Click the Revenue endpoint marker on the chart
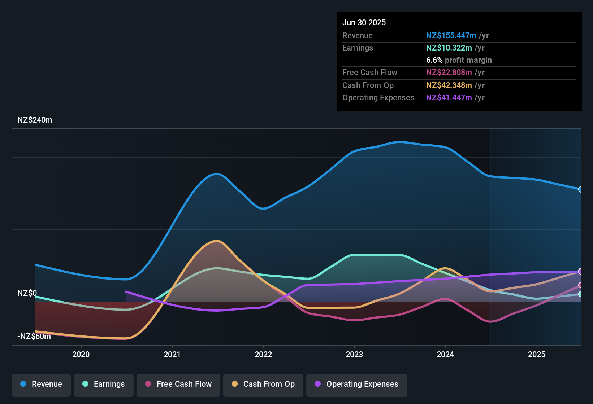Image resolution: width=593 pixels, height=404 pixels. pyautogui.click(x=581, y=189)
